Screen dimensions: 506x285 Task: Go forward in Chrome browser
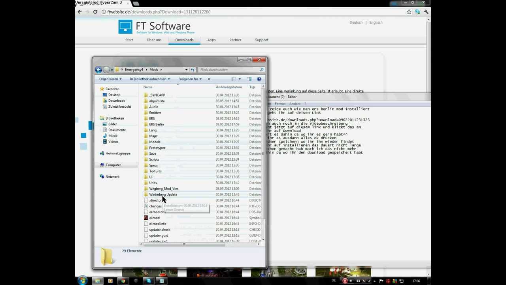[87, 12]
